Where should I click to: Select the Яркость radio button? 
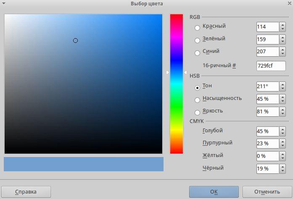point(197,113)
